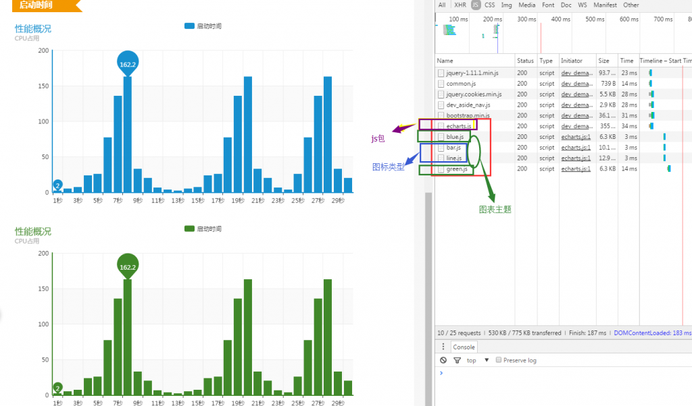
Task: Open the echarts.js:1 initiator link for green.js
Action: tap(576, 169)
